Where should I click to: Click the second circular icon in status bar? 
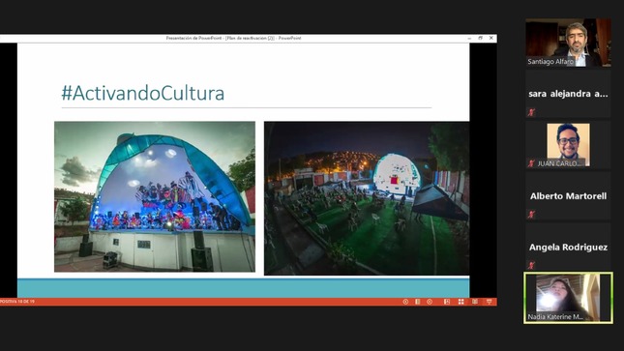coord(430,302)
